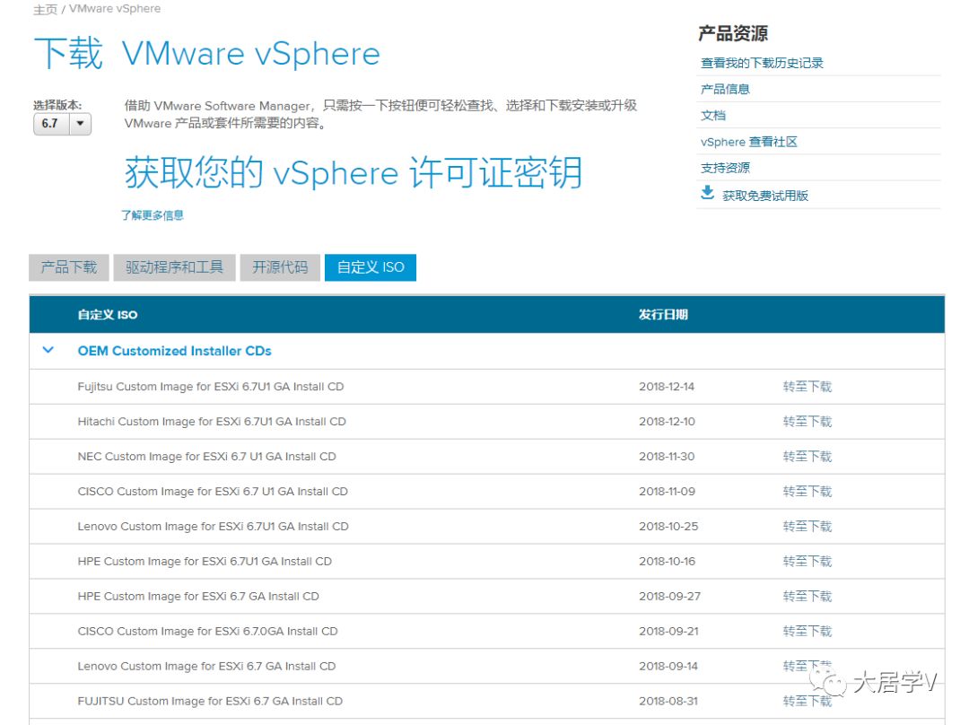Open the VMware vSphere breadcrumb link
This screenshot has height=725, width=969.
point(115,9)
